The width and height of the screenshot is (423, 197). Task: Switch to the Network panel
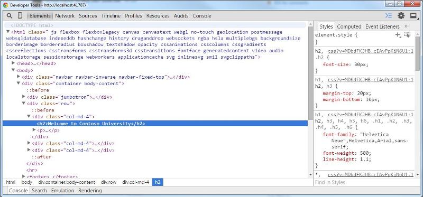pos(65,16)
